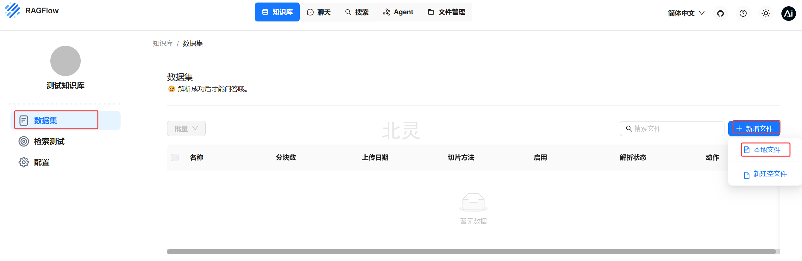Click the 配置 gear icon

click(x=24, y=162)
